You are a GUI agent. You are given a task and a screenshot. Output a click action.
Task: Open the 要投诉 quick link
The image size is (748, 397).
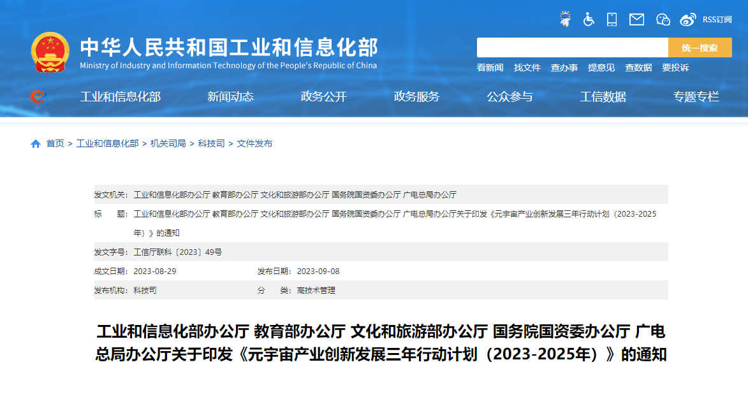click(x=675, y=68)
